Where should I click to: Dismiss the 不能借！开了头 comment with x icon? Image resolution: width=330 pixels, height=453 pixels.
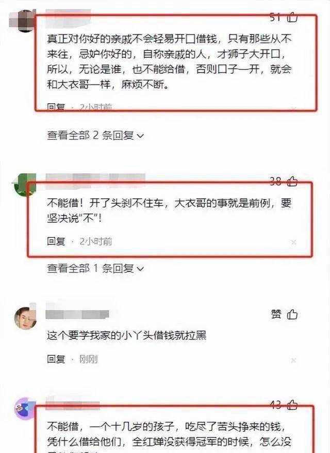293,242
